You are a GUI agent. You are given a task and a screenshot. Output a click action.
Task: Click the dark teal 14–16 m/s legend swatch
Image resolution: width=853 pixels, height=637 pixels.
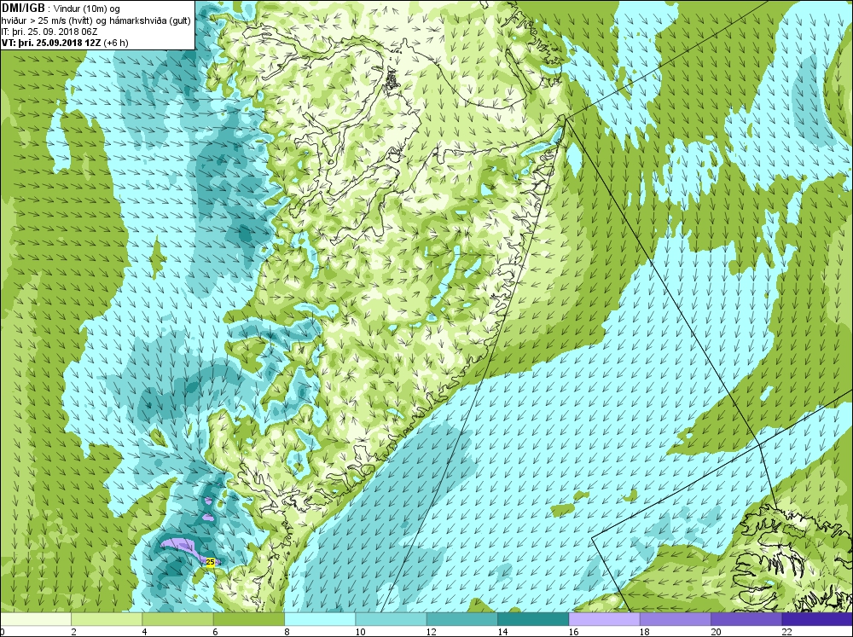(x=532, y=619)
